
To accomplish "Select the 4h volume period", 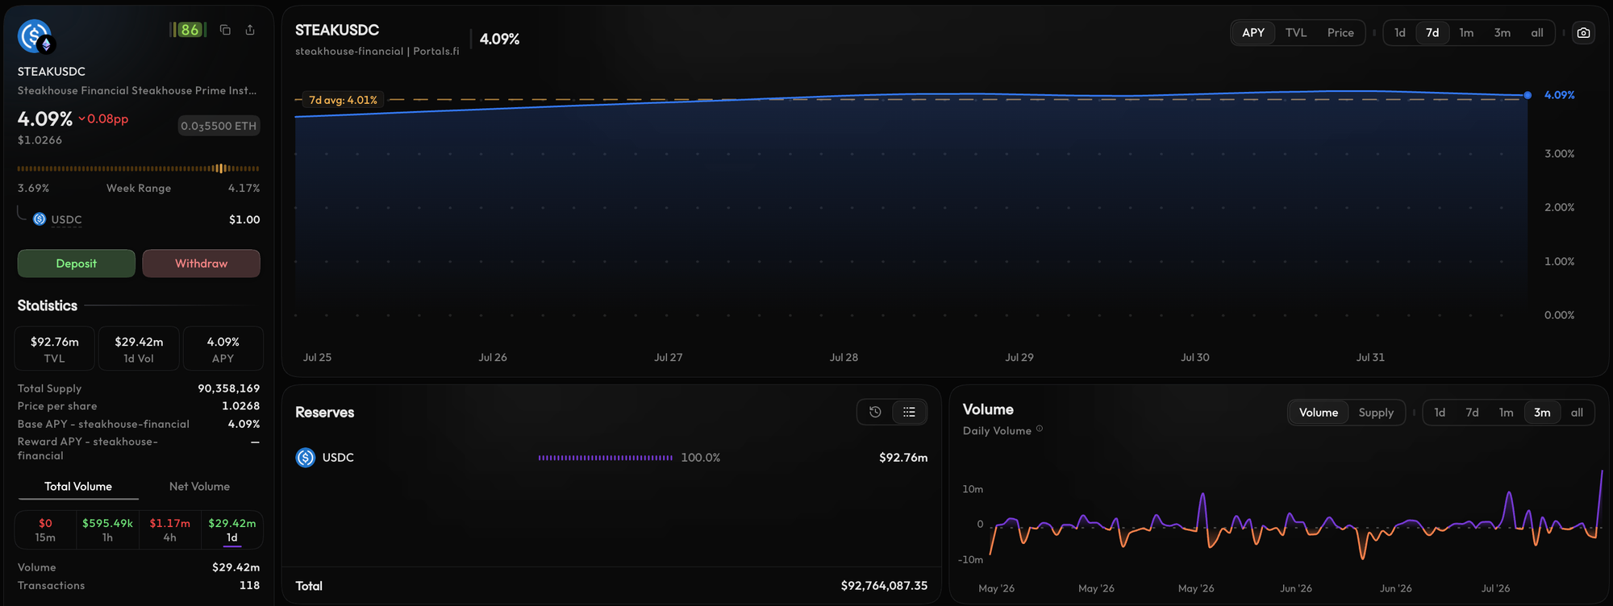I will [x=169, y=529].
